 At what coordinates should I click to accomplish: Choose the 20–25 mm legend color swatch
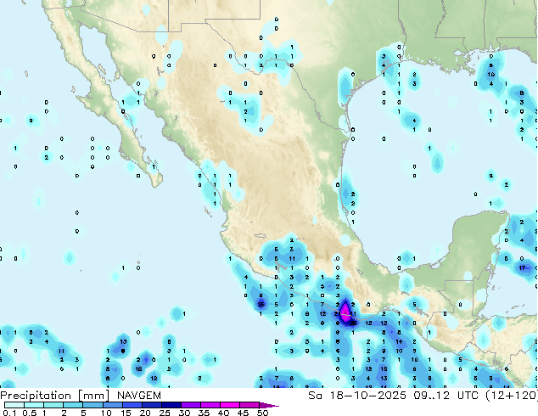coord(151,405)
